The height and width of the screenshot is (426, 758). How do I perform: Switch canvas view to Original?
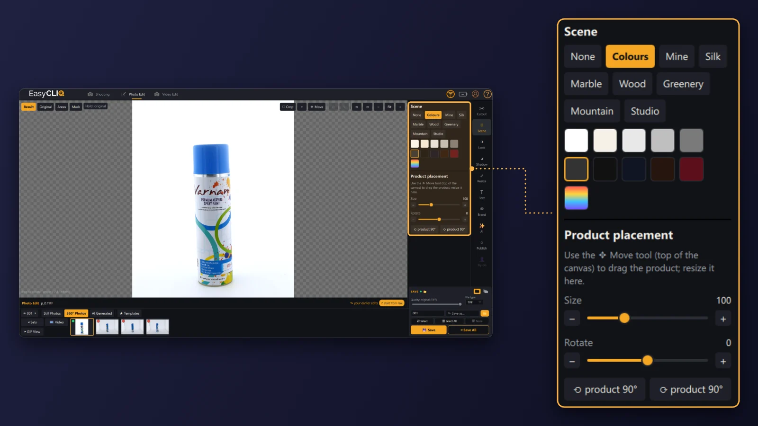pos(45,107)
